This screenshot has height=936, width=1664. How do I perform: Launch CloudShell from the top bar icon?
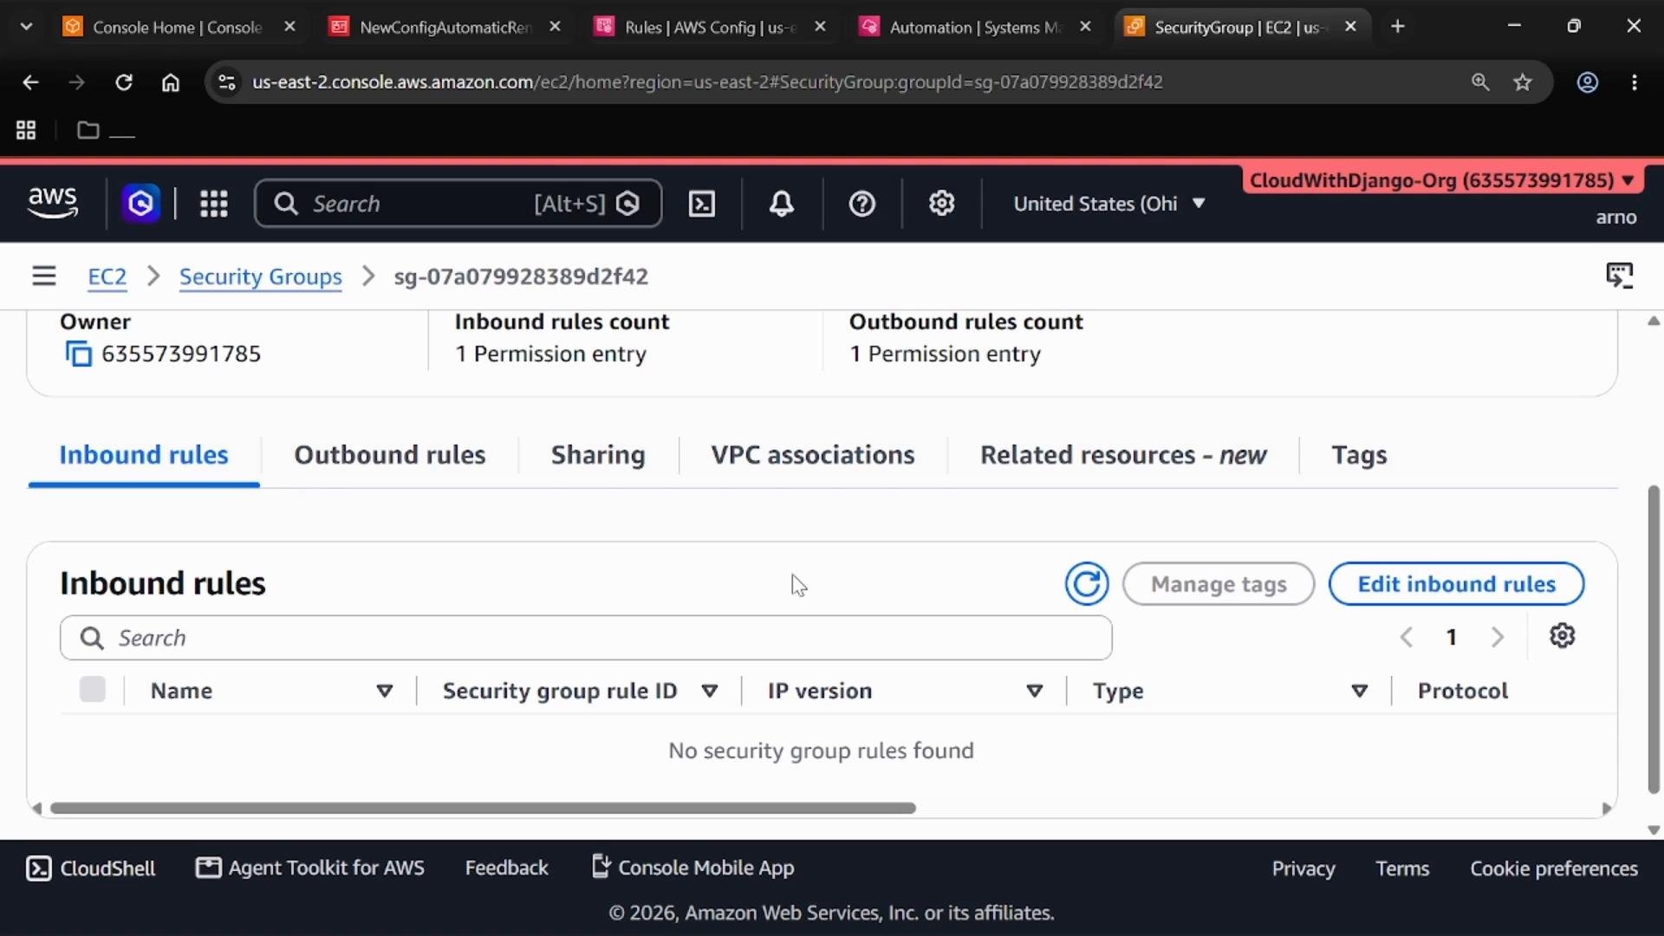(x=701, y=204)
